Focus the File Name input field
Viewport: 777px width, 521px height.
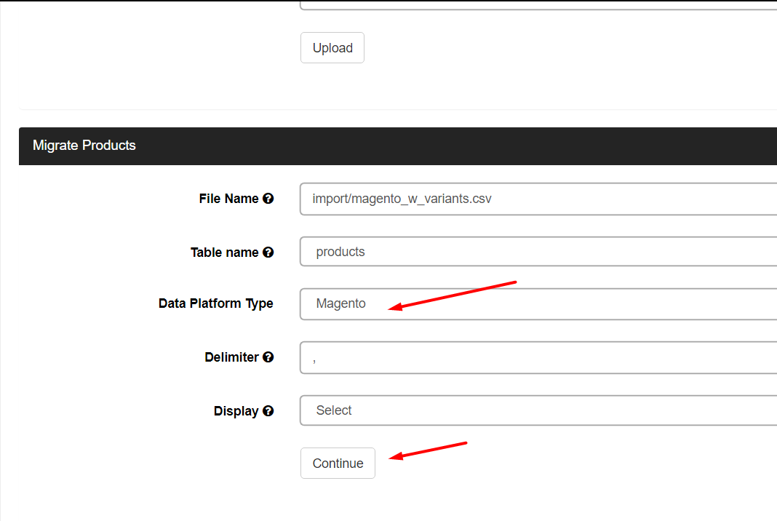click(538, 199)
